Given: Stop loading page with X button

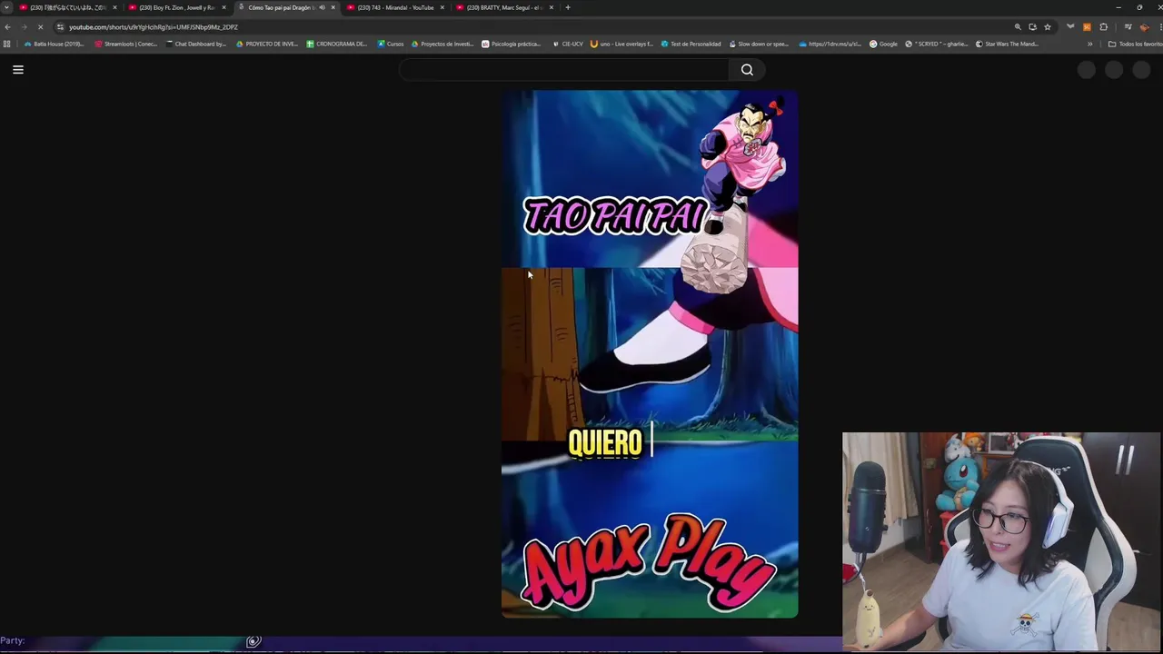Looking at the screenshot, I should (x=40, y=27).
